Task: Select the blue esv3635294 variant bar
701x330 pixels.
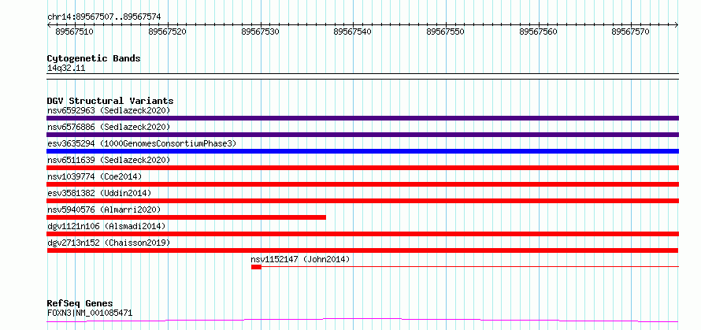Action: point(362,151)
